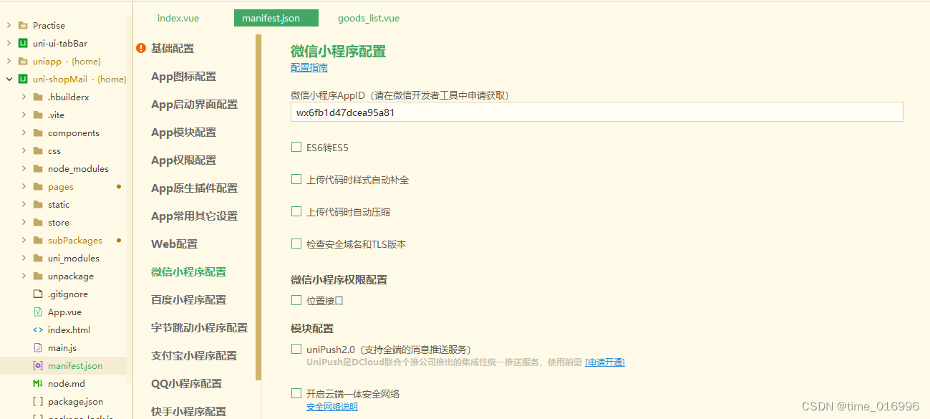Expand the components folder chevron
The height and width of the screenshot is (419, 930).
24,133
